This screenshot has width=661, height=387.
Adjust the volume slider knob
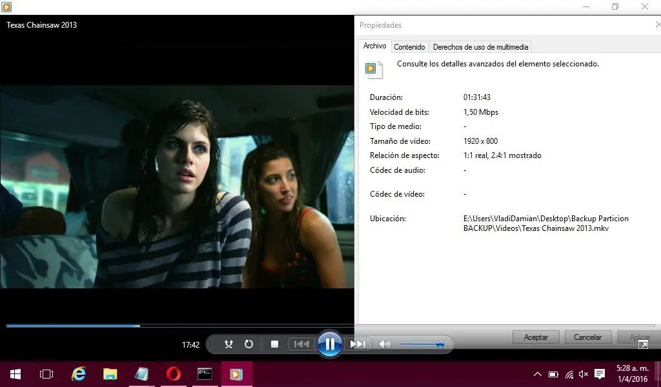click(440, 344)
